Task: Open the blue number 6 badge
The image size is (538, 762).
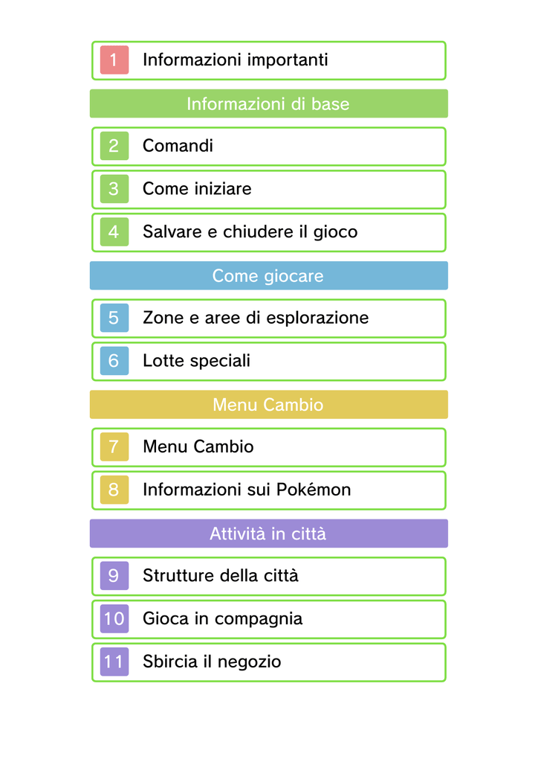Action: (x=114, y=361)
